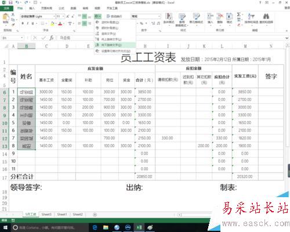Collapse the ribbon with the caret

click(287, 31)
